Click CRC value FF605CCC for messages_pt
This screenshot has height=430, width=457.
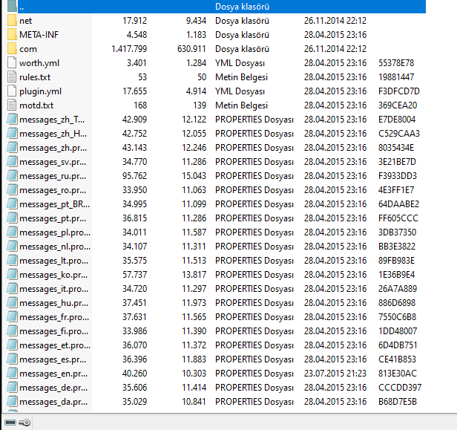398,218
